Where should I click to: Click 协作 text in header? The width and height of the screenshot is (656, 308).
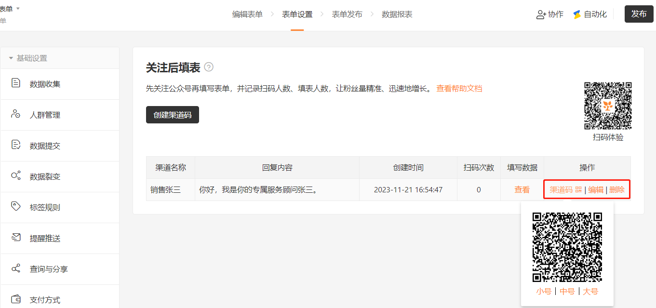click(x=556, y=14)
